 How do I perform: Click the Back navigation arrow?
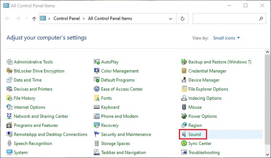point(7,19)
